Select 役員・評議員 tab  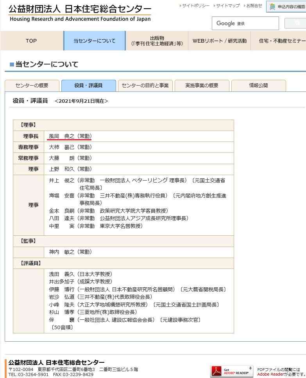coord(88,85)
